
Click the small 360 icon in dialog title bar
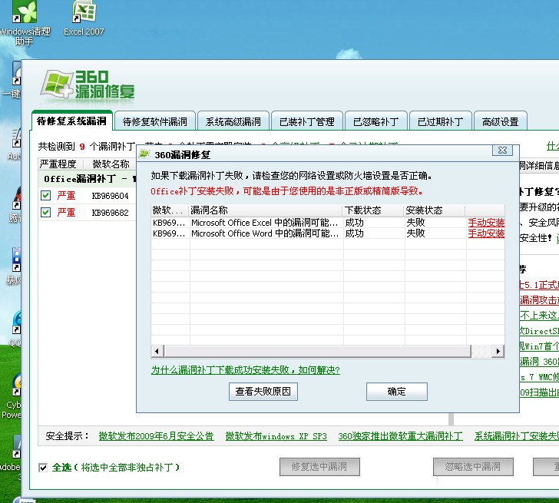click(x=144, y=154)
